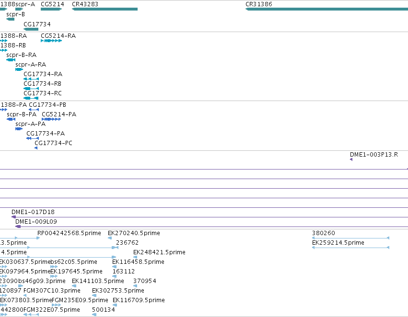408x317 pixels.
Task: Click the CG5214 gene glyph
Action: pos(51,9)
